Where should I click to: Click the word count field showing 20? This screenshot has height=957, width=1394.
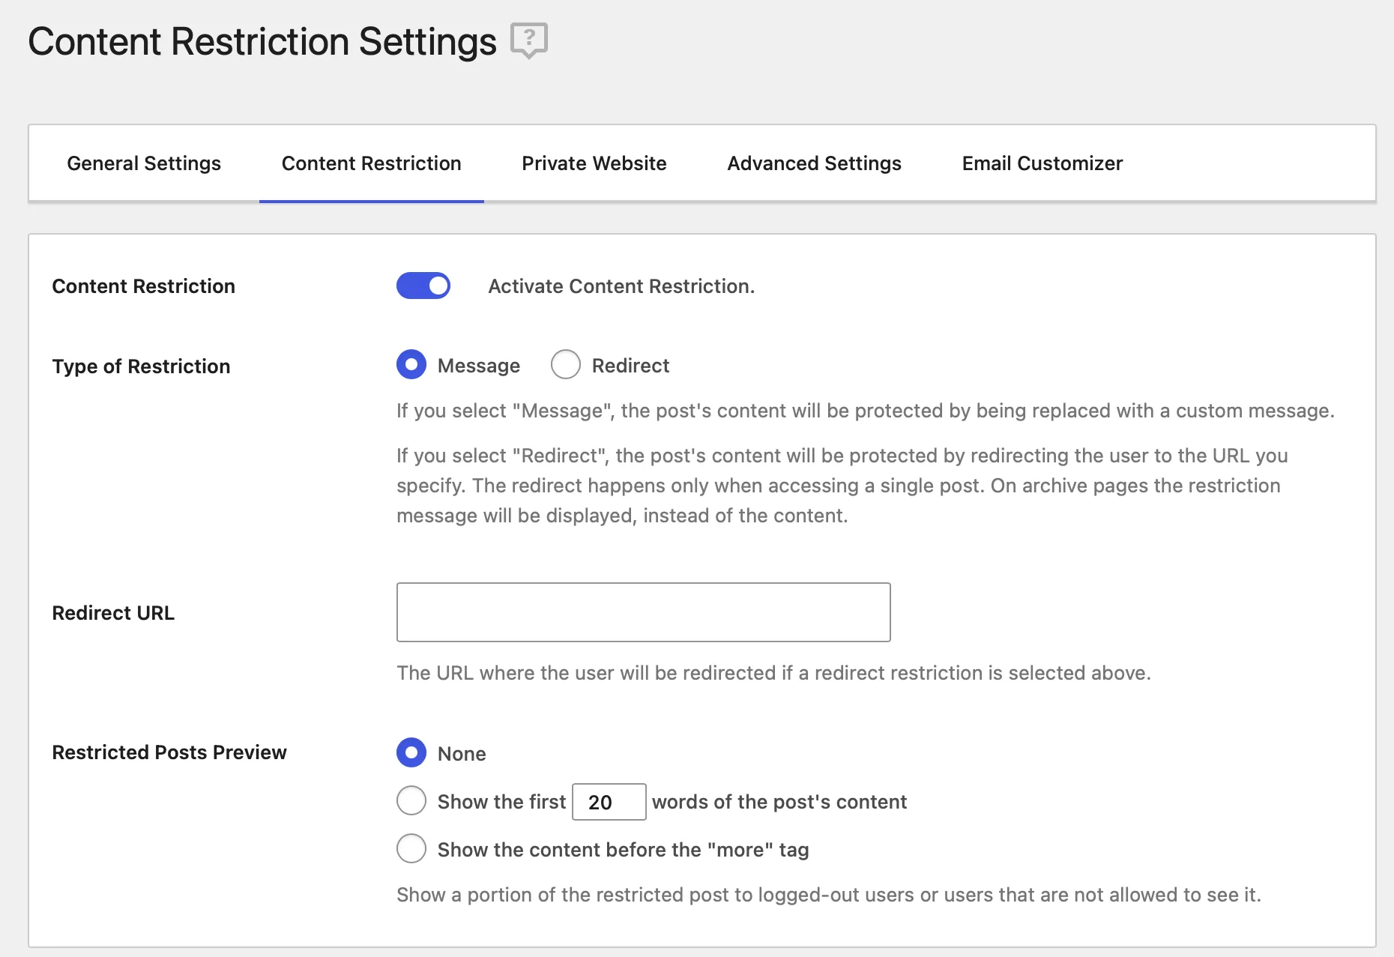(609, 802)
